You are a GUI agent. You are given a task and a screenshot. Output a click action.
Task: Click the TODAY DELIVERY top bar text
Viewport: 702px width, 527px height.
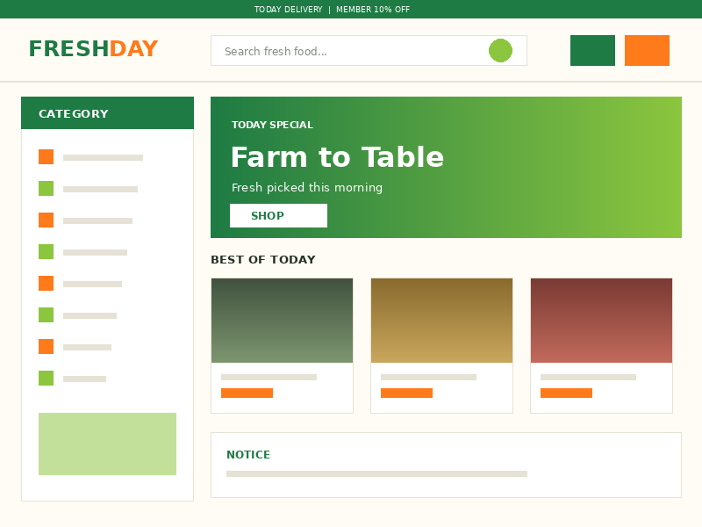289,10
